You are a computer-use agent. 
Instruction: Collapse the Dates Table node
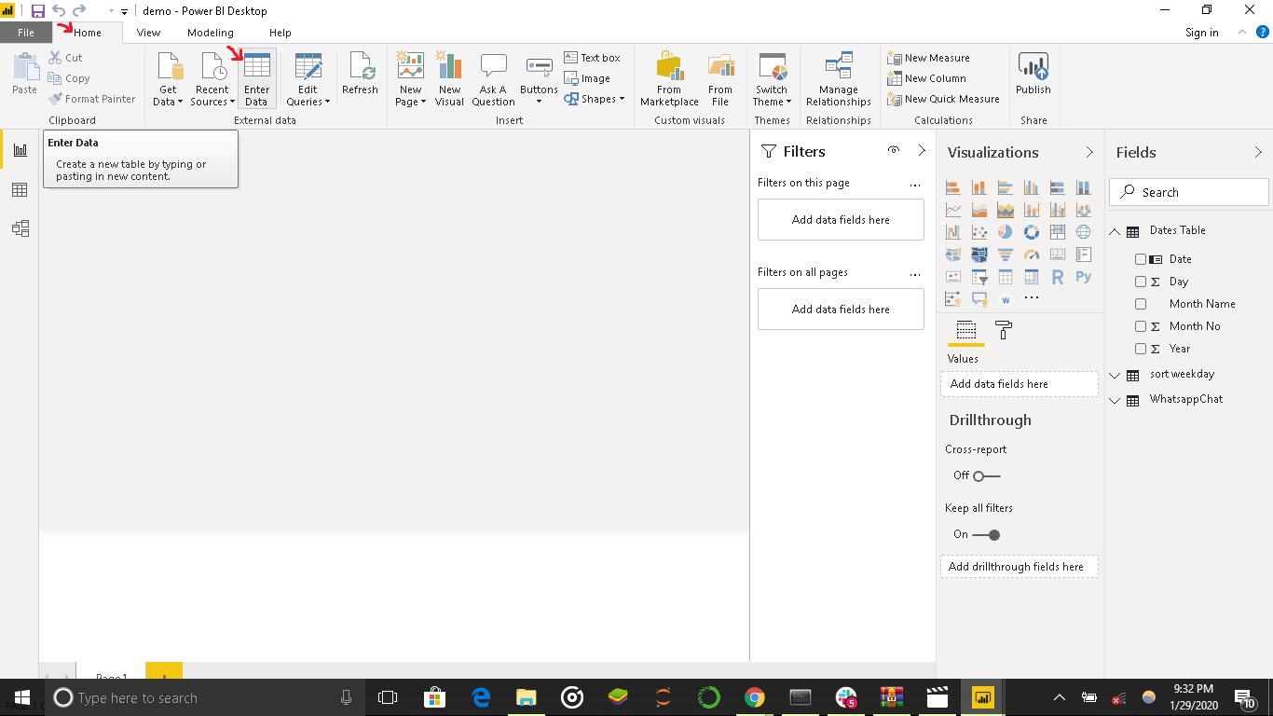click(x=1116, y=231)
